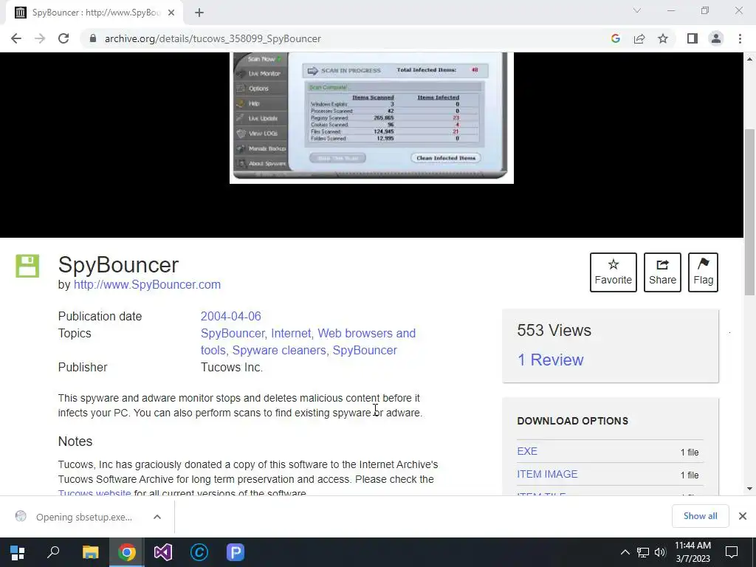
Task: Click the forward navigation arrow
Action: pyautogui.click(x=40, y=38)
